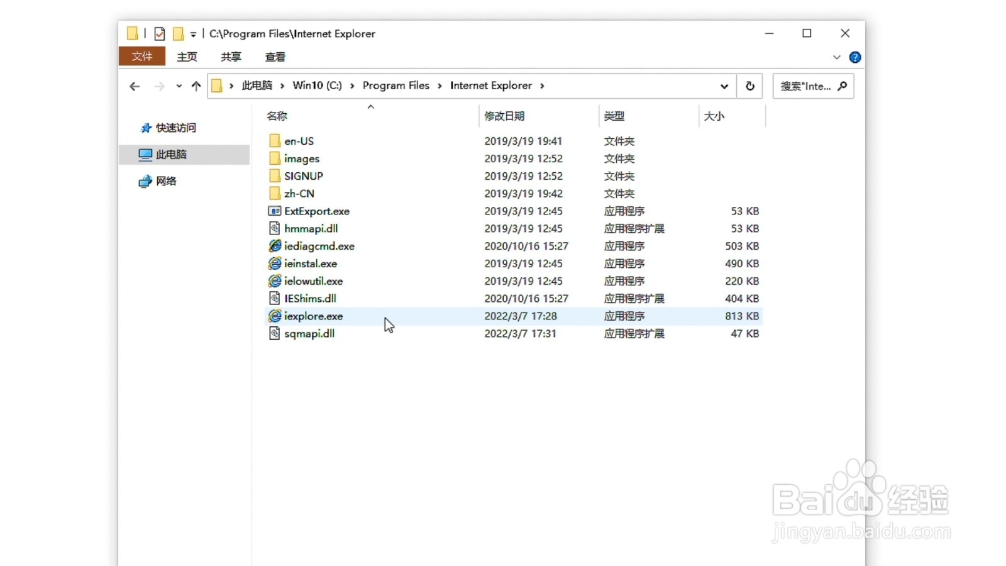This screenshot has height=566, width=1006.
Task: Open the 共享 ribbon tab
Action: 231,57
